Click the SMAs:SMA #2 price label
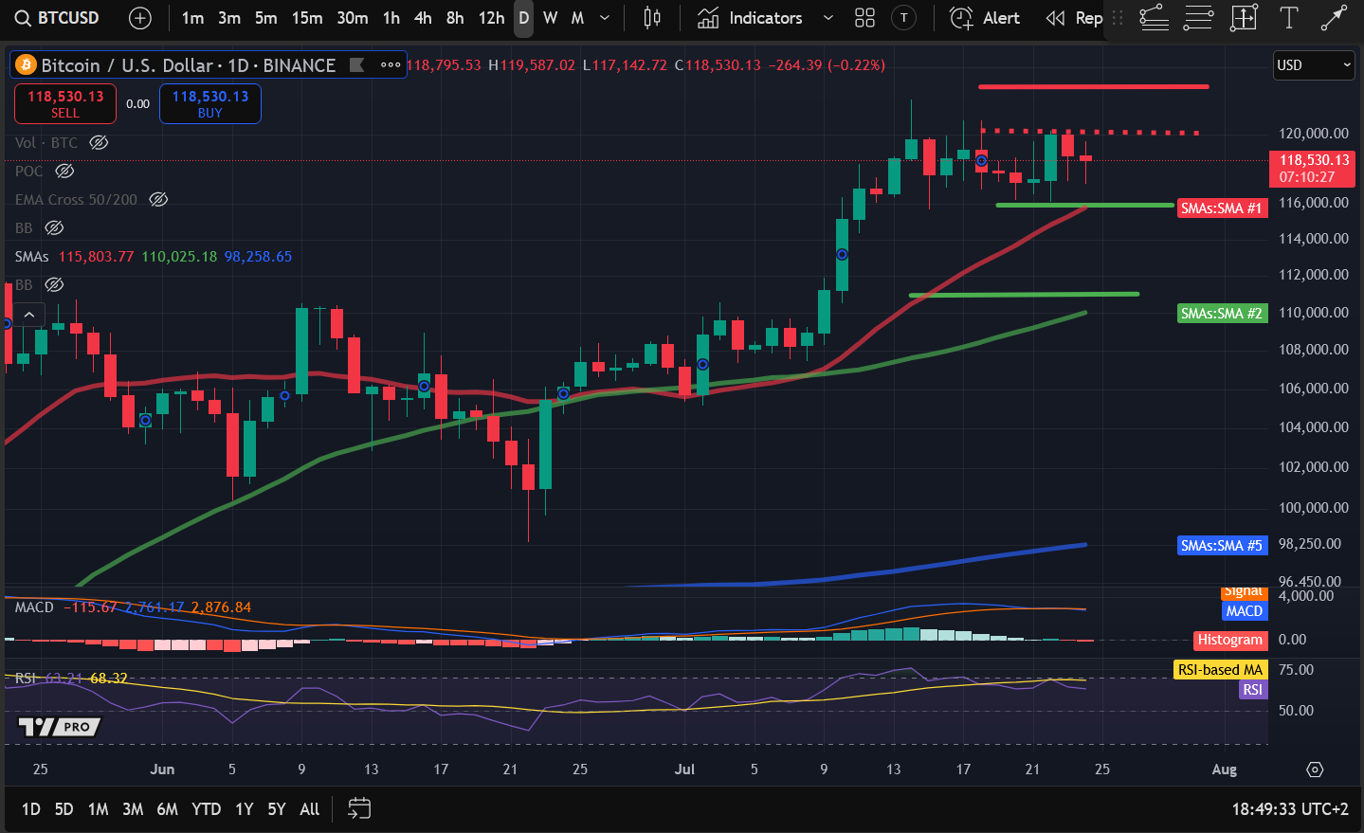The image size is (1364, 833). pyautogui.click(x=1221, y=313)
